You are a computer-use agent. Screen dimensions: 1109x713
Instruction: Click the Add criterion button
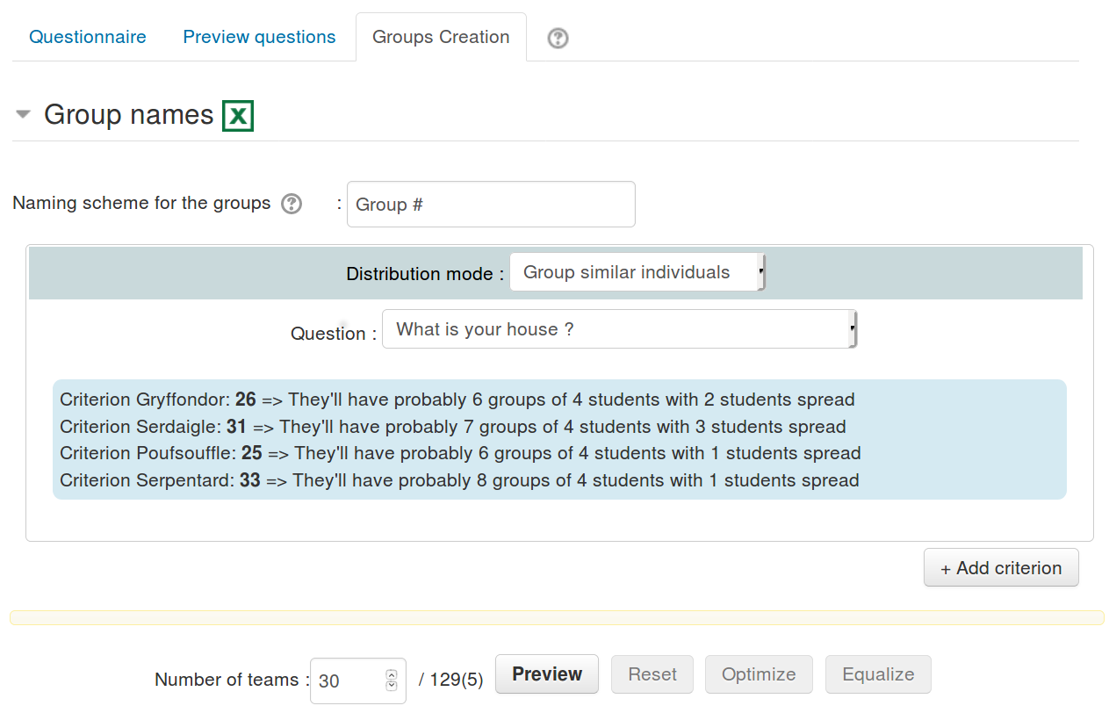(1001, 568)
